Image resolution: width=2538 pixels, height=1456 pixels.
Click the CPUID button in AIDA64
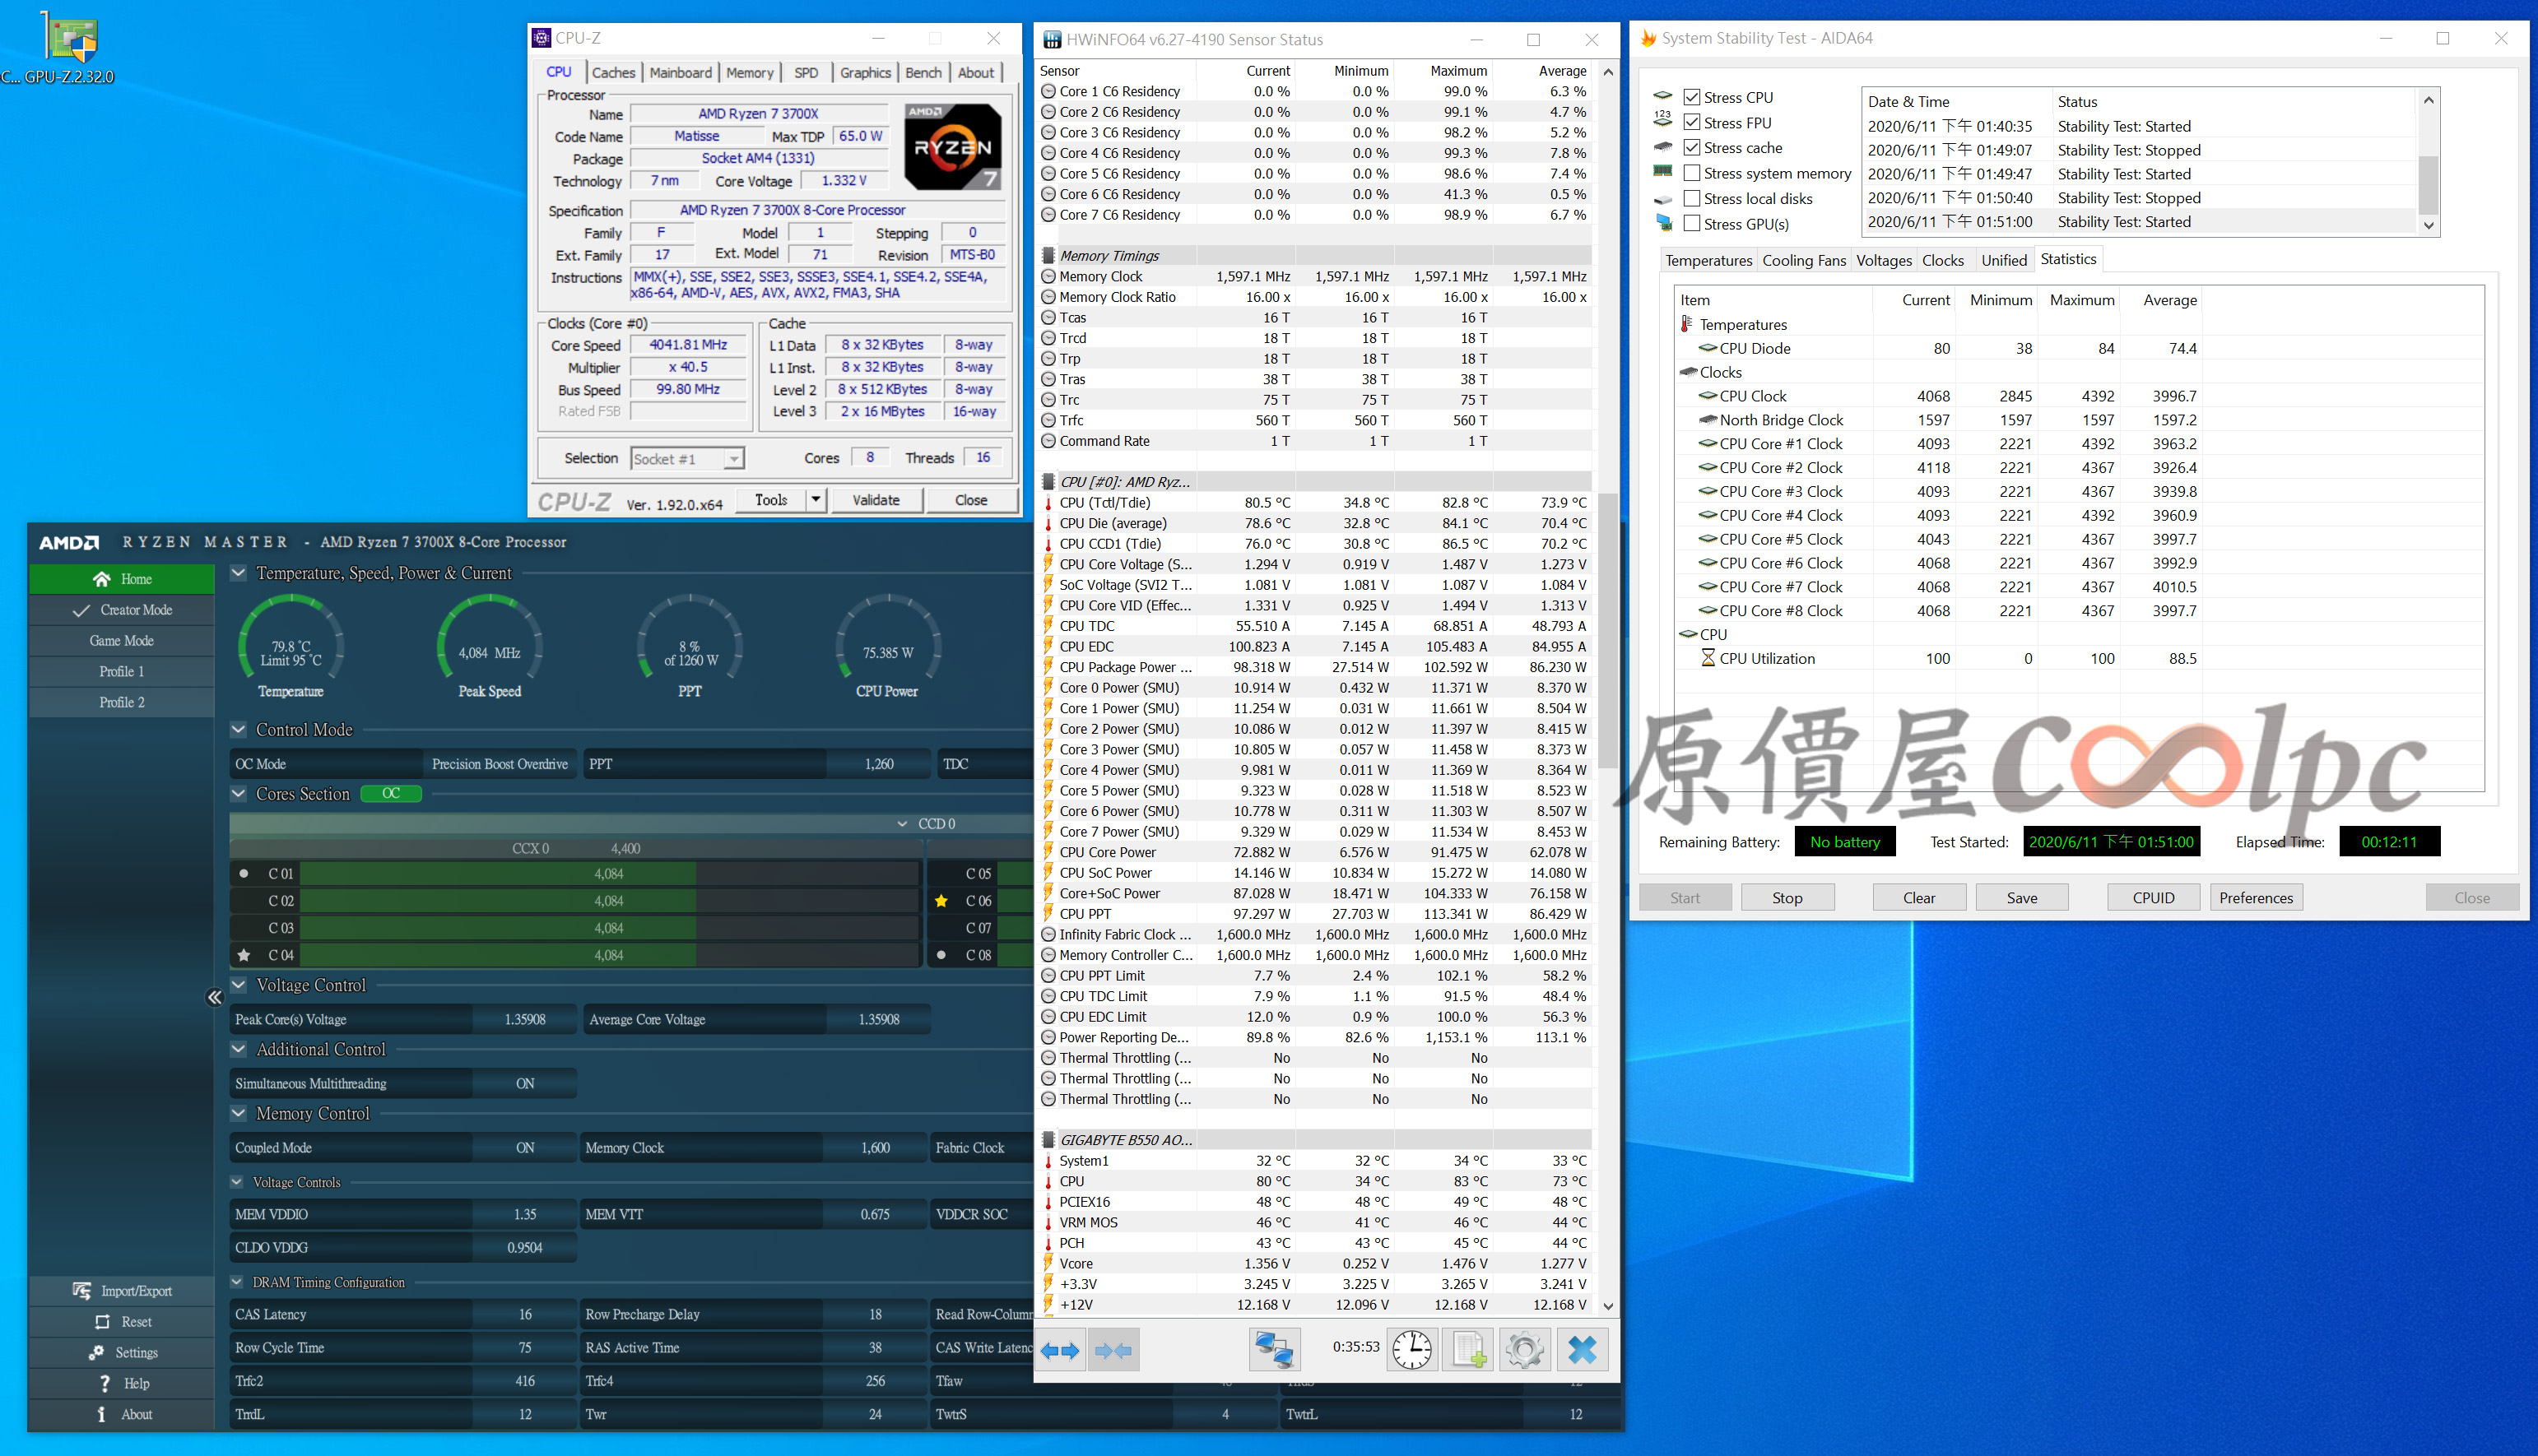coord(2153,898)
